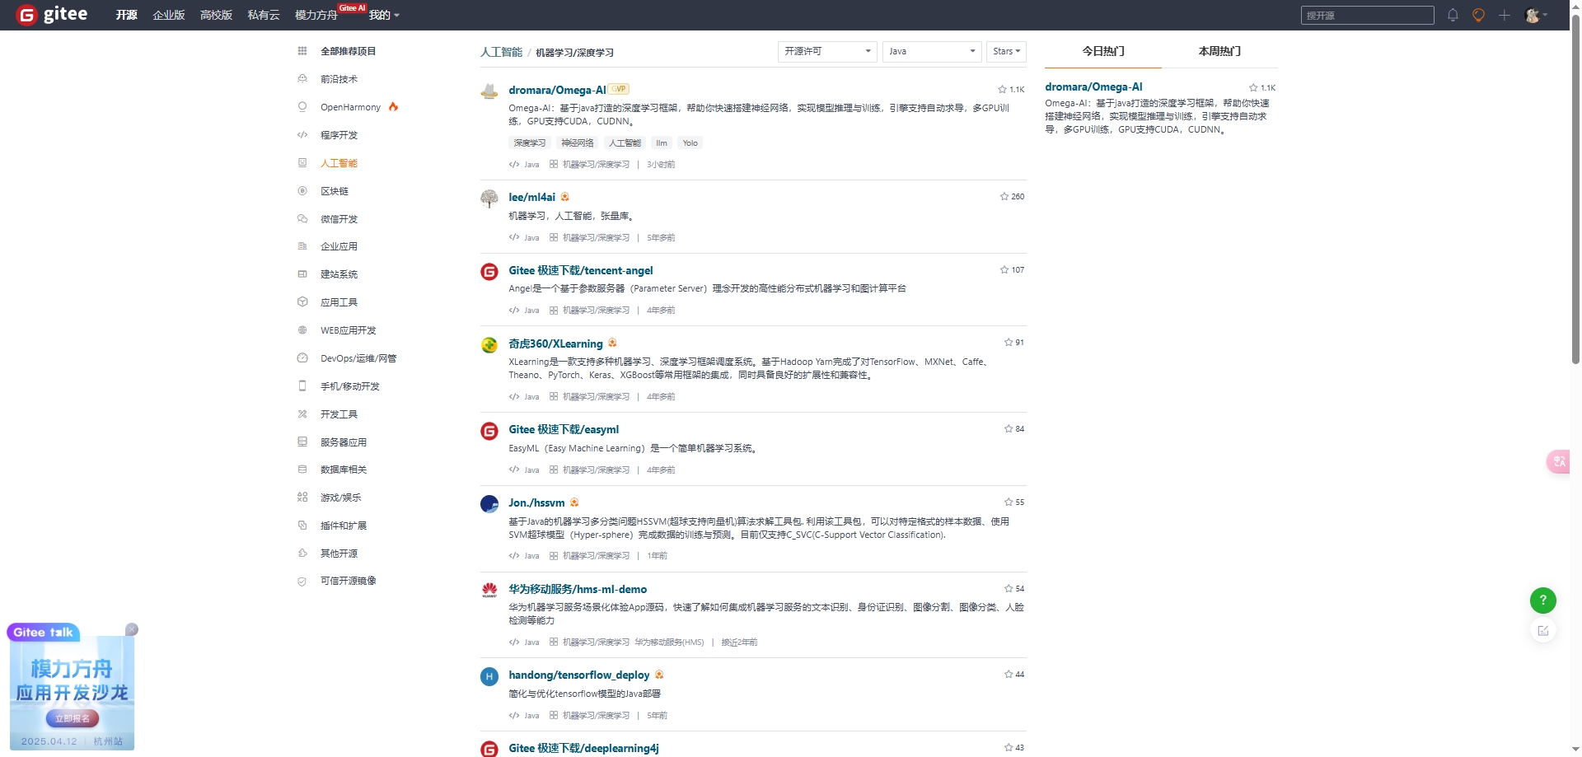Select 数据库相关 category in the sidebar

(x=344, y=470)
